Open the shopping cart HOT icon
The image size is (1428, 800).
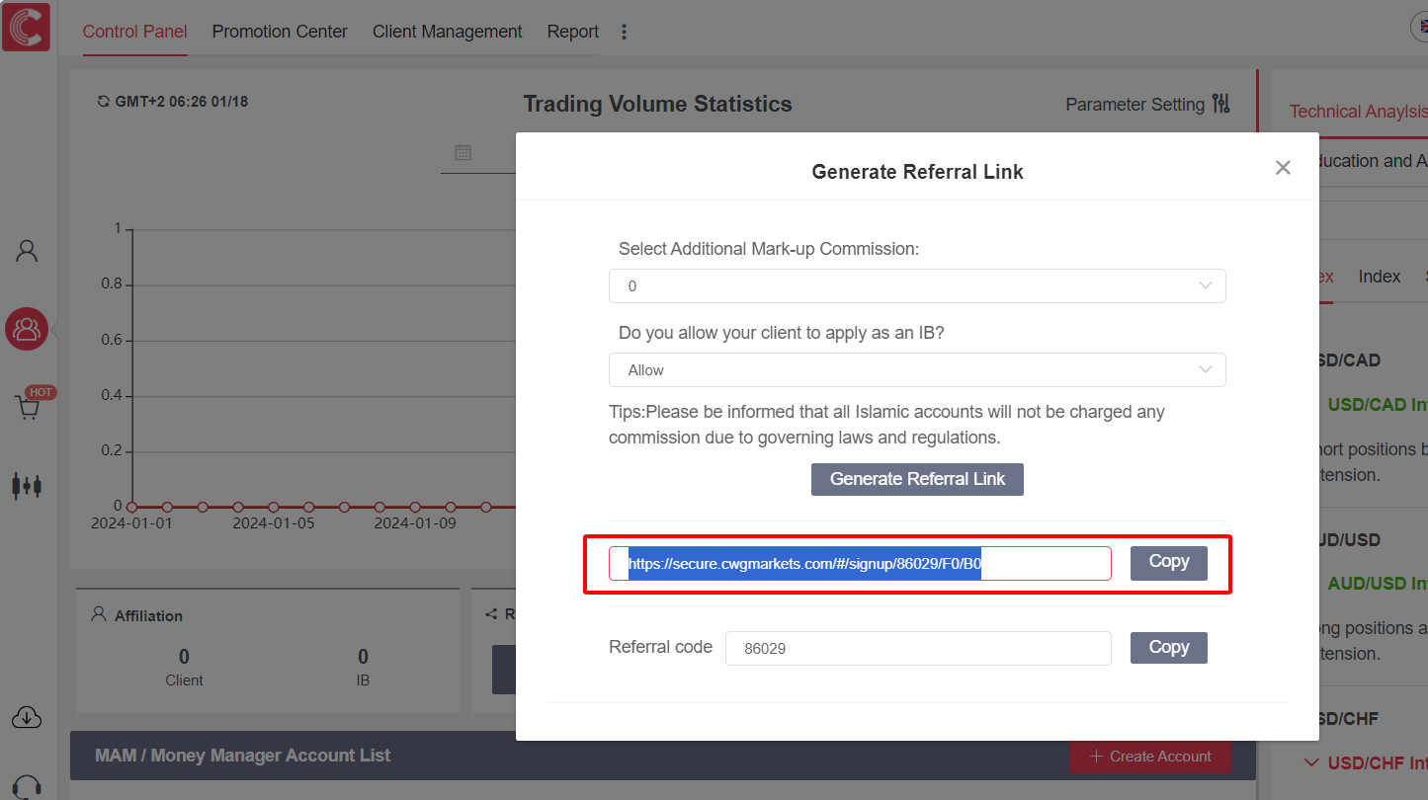coord(29,407)
